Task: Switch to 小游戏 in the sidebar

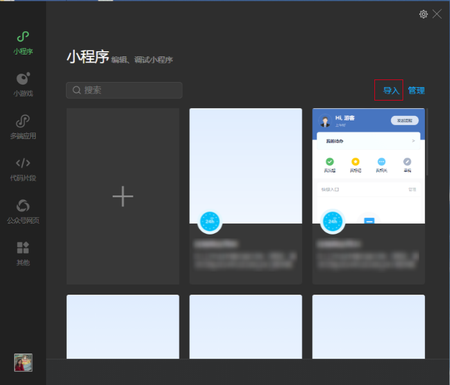Action: click(x=23, y=85)
